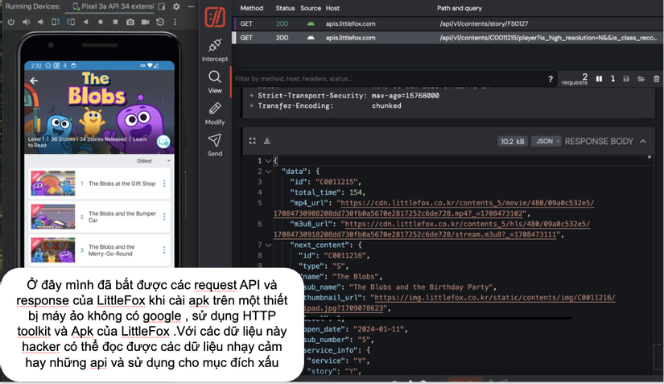Collapse the "next_content" object at line 7
Image resolution: width=664 pixels, height=384 pixels.
(x=268, y=246)
